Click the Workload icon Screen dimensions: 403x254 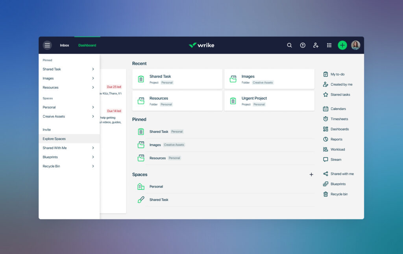coord(325,149)
